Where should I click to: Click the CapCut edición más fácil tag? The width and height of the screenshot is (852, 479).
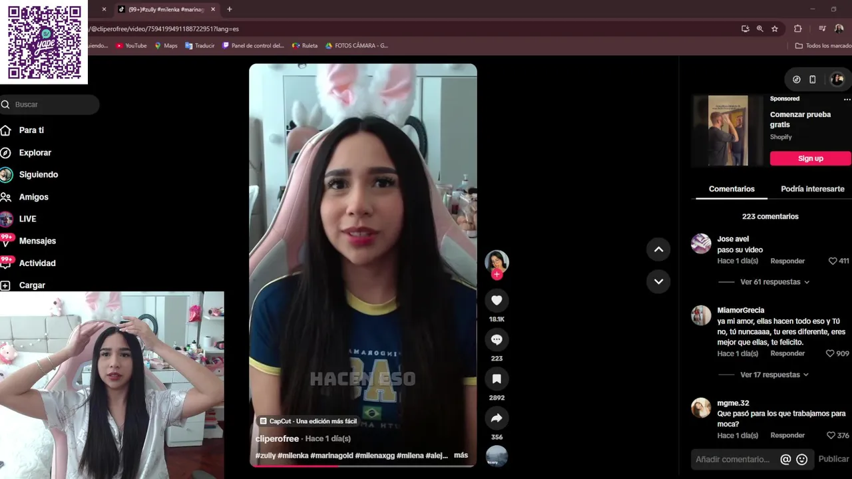(x=308, y=421)
